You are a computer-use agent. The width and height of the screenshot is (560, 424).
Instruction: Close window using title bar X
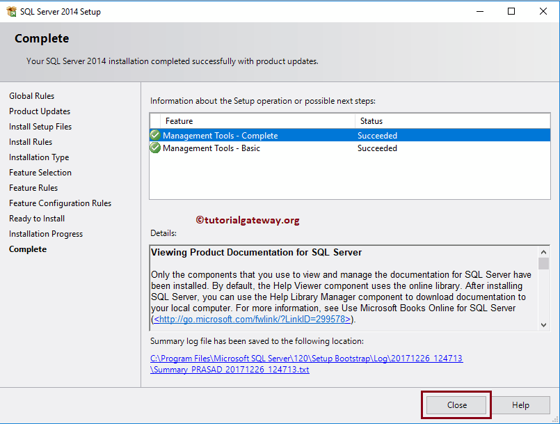point(543,11)
